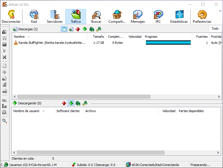Click the 1.17 GB size cell
Viewport: 223px width, 168px height.
(99, 43)
